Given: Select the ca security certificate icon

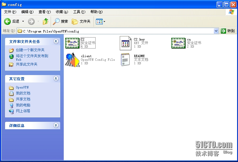Looking at the screenshot, I should point(178,43).
